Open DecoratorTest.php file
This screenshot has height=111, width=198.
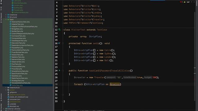19,43
